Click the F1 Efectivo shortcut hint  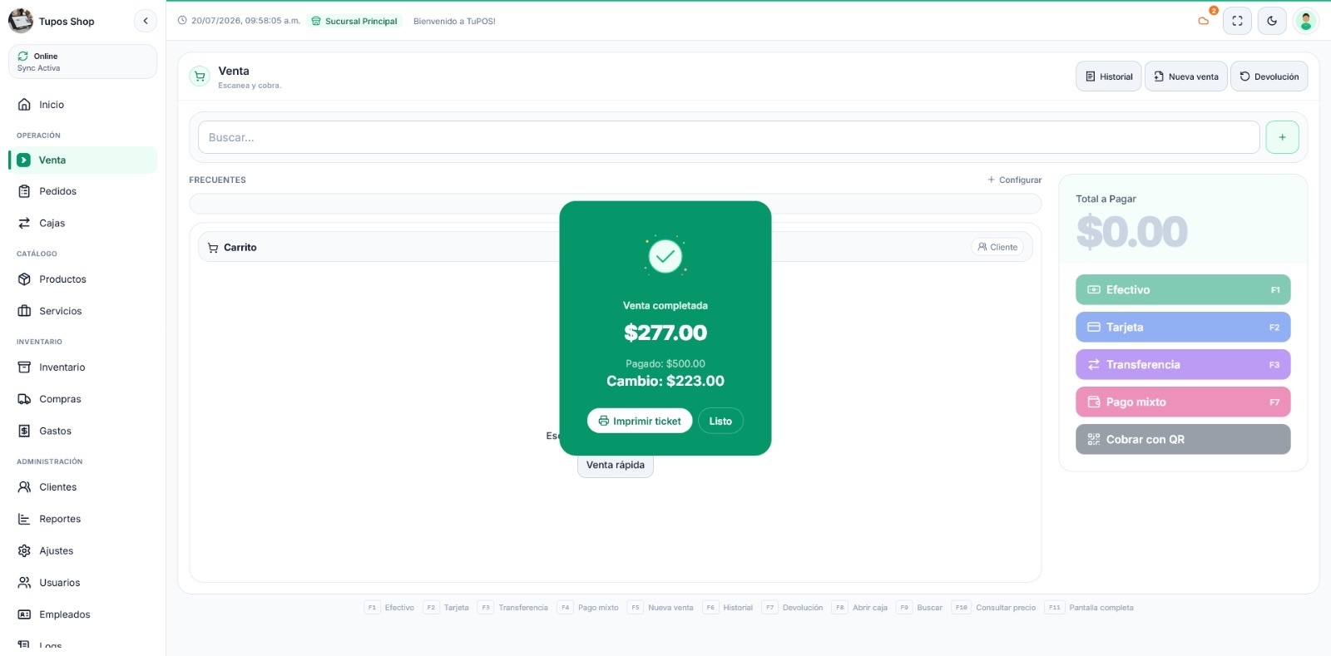click(389, 608)
